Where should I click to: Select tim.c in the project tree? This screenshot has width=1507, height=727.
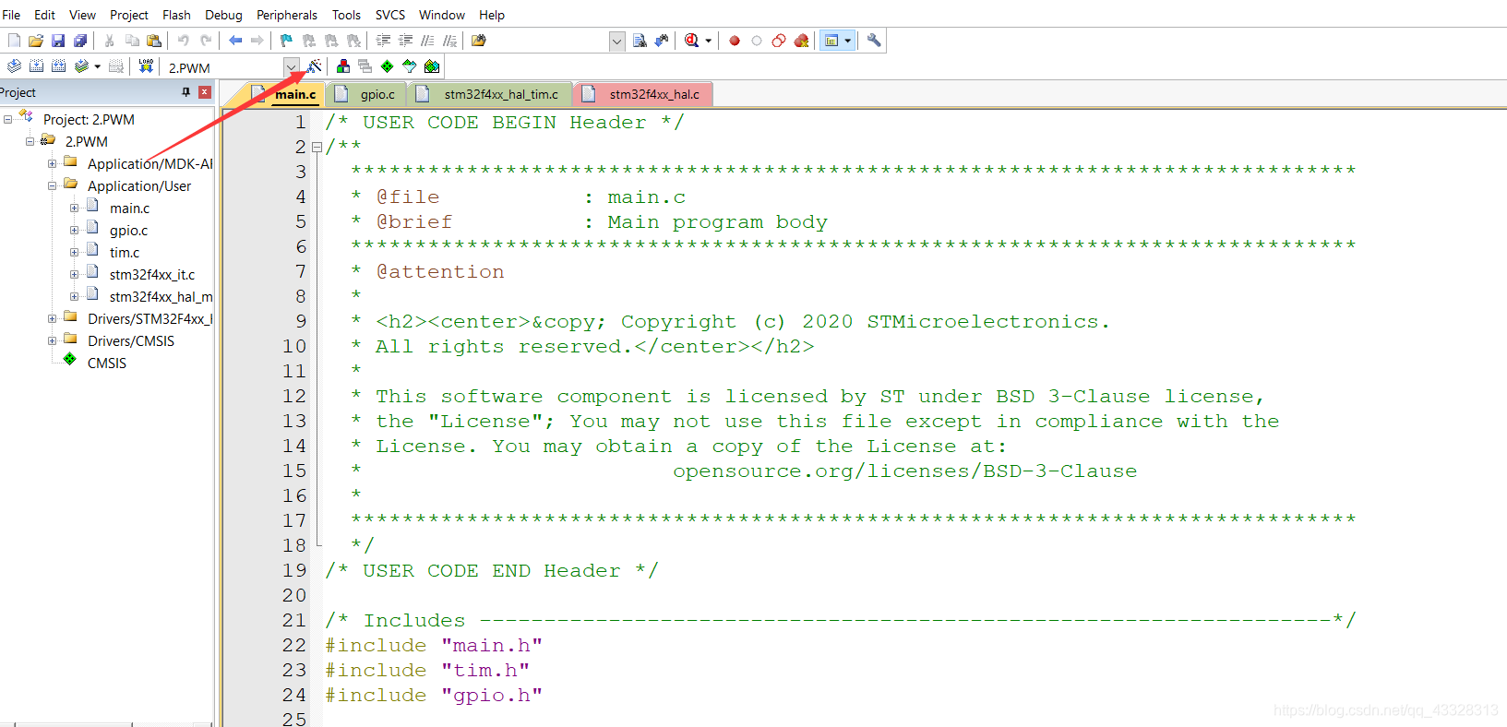[x=125, y=253]
